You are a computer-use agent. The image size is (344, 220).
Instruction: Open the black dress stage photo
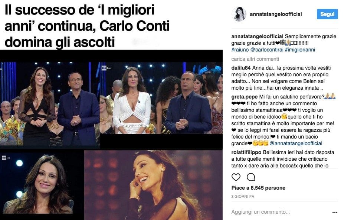pyautogui.click(x=50, y=104)
